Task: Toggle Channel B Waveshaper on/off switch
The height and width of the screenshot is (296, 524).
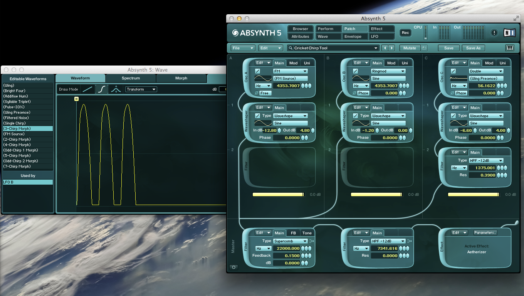Action: (355, 116)
